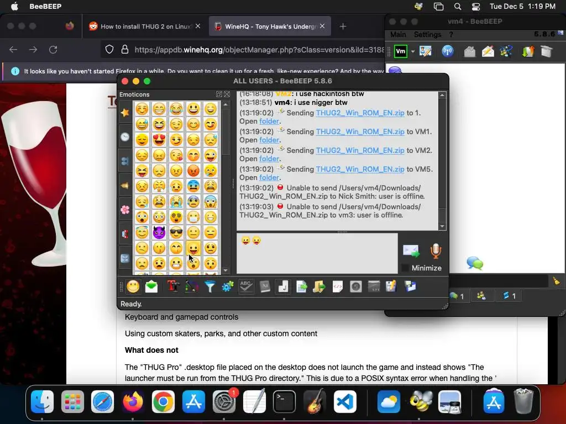
Task: Click the Vm status avatar in vm4 window
Action: click(x=401, y=51)
